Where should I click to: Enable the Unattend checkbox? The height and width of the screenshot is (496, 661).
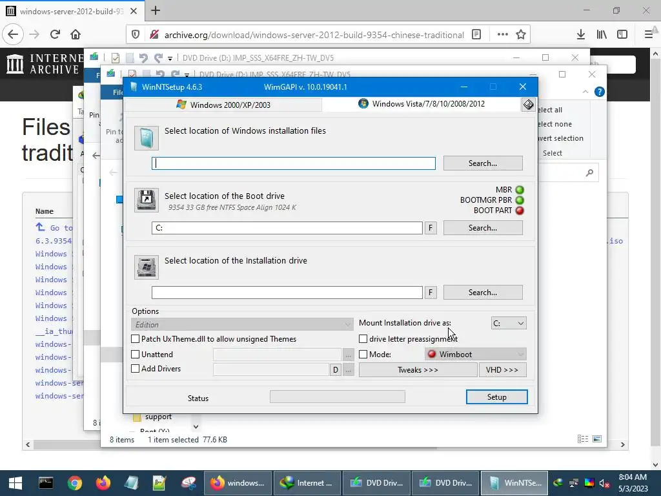[136, 355]
